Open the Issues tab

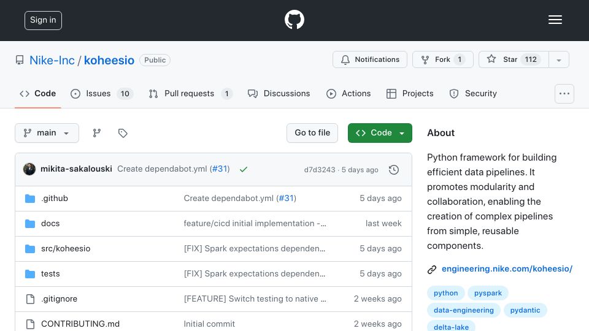click(x=102, y=93)
